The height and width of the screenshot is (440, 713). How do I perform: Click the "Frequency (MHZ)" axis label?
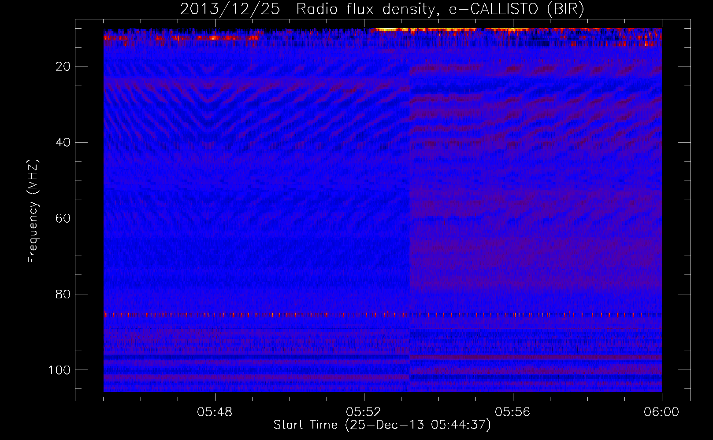click(33, 211)
